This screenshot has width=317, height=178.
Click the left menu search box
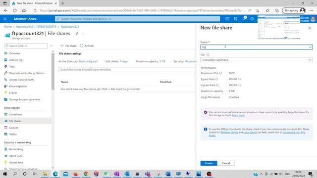coord(26,46)
